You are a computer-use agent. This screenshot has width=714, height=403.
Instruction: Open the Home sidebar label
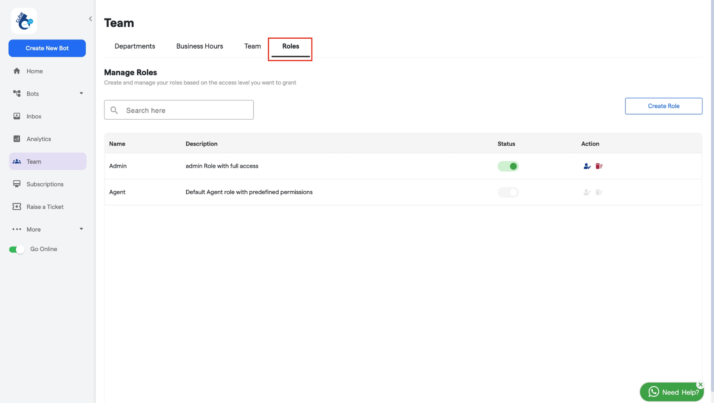(x=35, y=71)
